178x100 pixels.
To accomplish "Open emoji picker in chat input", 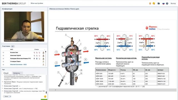I will click(x=45, y=97).
